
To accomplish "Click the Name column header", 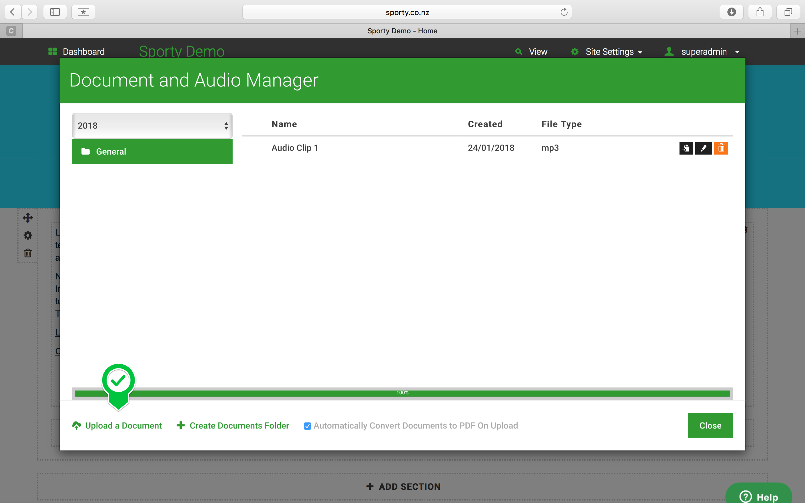I will click(x=284, y=124).
